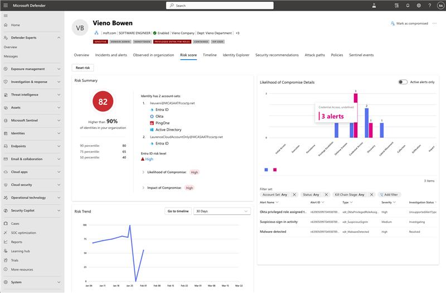
Task: Remove the Kill Chain Stage filter
Action: (371, 195)
